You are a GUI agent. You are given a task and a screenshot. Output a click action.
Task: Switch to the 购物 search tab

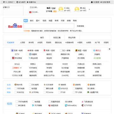pyautogui.click(x=75, y=21)
